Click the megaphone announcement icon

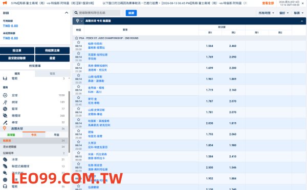(5, 3)
